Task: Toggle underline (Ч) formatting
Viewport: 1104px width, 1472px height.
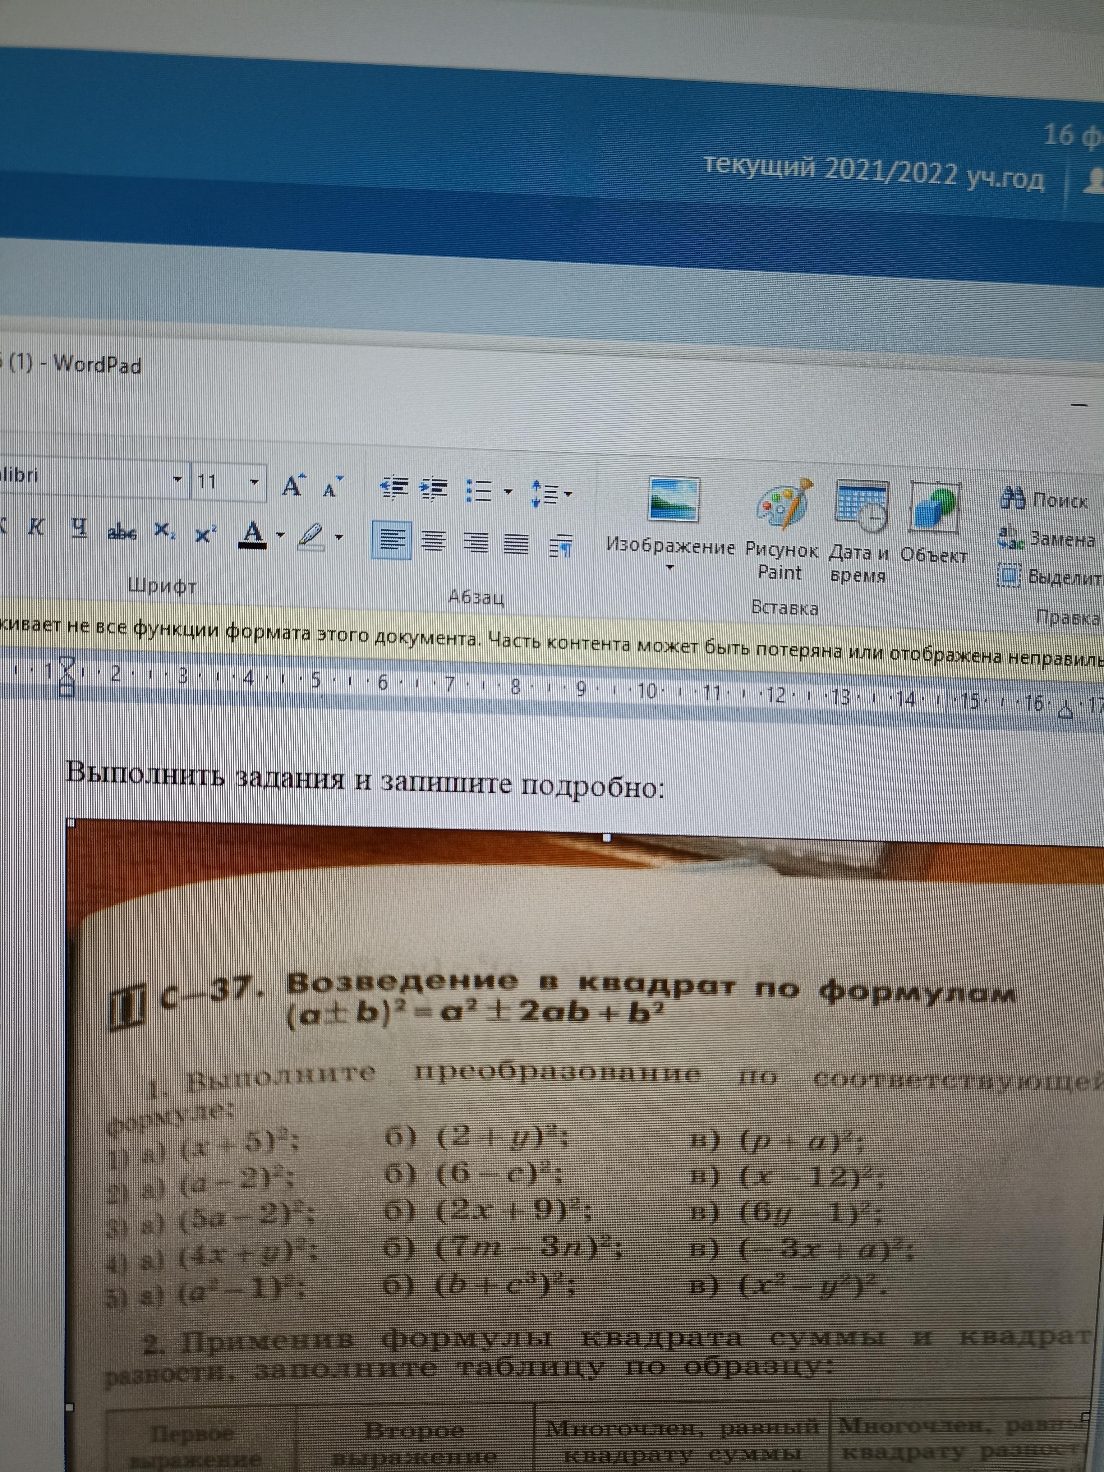Action: coord(80,529)
